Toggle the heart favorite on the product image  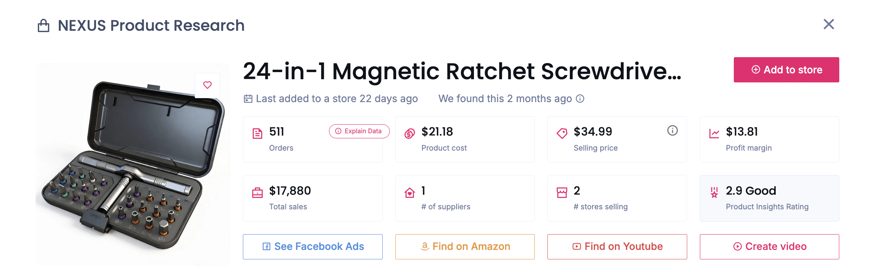(x=207, y=85)
